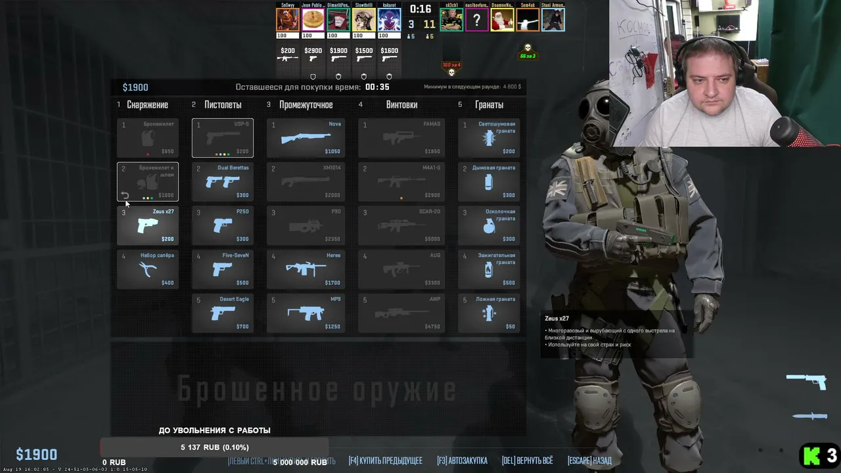Image resolution: width=841 pixels, height=473 pixels.
Task: Buy the Dual Berettas pistols
Action: point(223,182)
